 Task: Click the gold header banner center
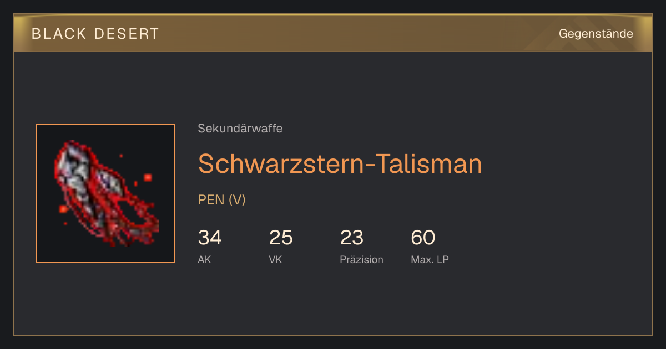click(333, 33)
